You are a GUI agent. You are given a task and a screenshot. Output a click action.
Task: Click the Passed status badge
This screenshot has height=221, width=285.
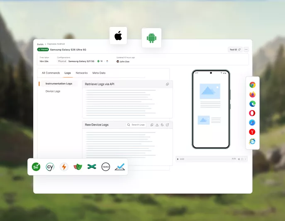(43, 50)
